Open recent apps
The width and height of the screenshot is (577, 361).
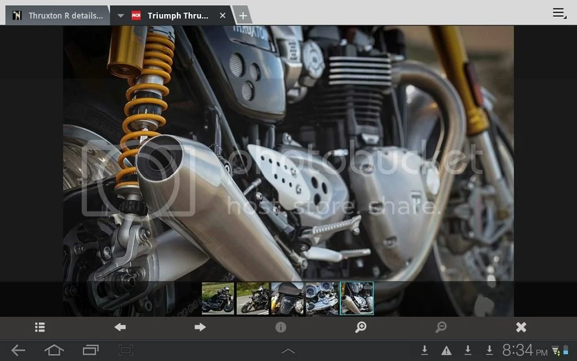coord(90,350)
